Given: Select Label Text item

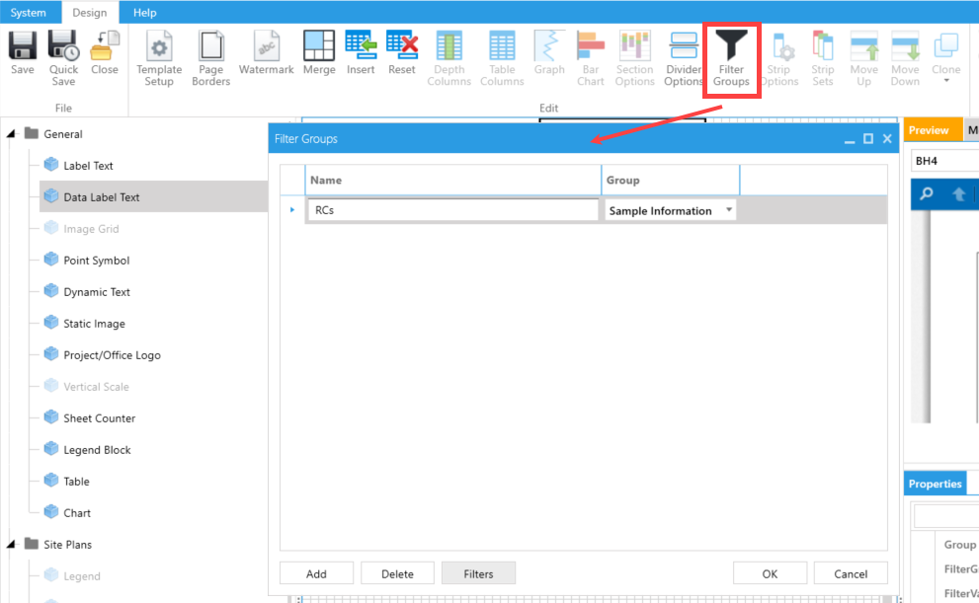Looking at the screenshot, I should coord(88,166).
